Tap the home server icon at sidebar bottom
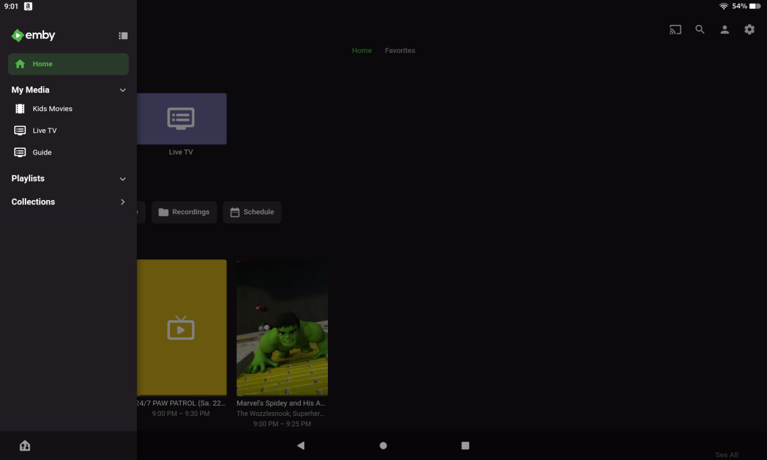This screenshot has height=460, width=767. [25, 445]
